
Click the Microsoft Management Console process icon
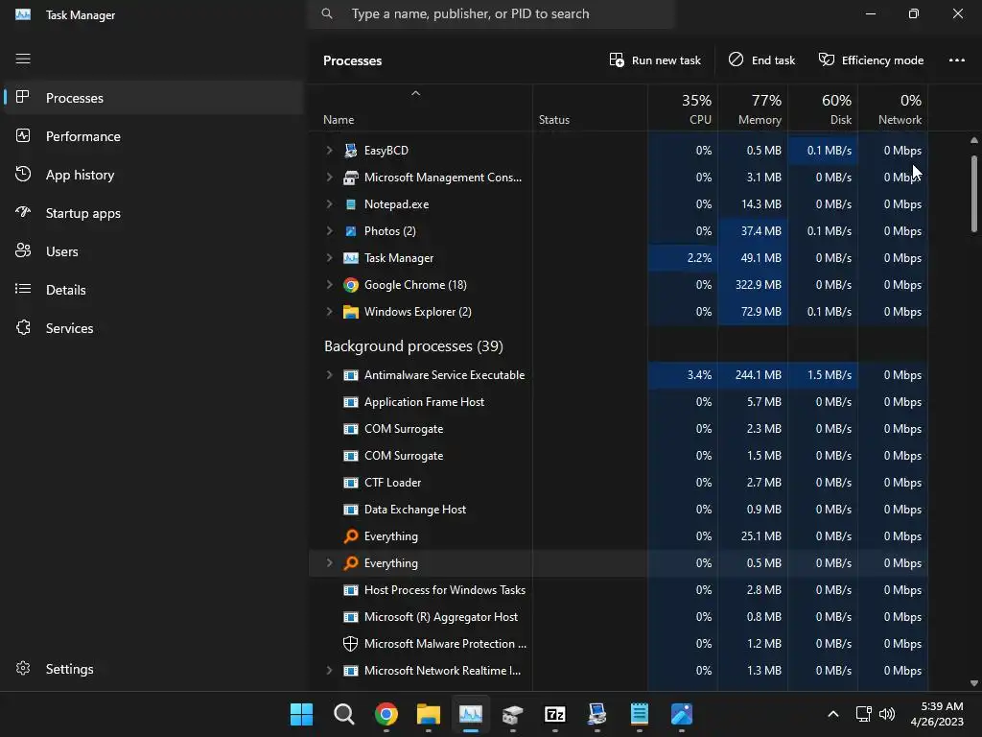point(351,178)
